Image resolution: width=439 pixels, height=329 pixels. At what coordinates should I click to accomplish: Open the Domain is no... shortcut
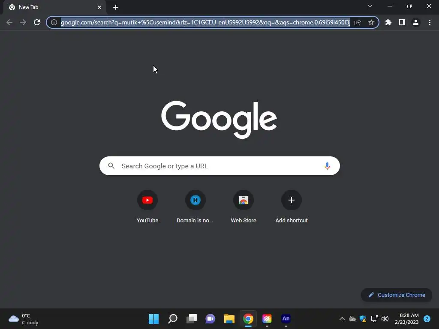pyautogui.click(x=195, y=206)
